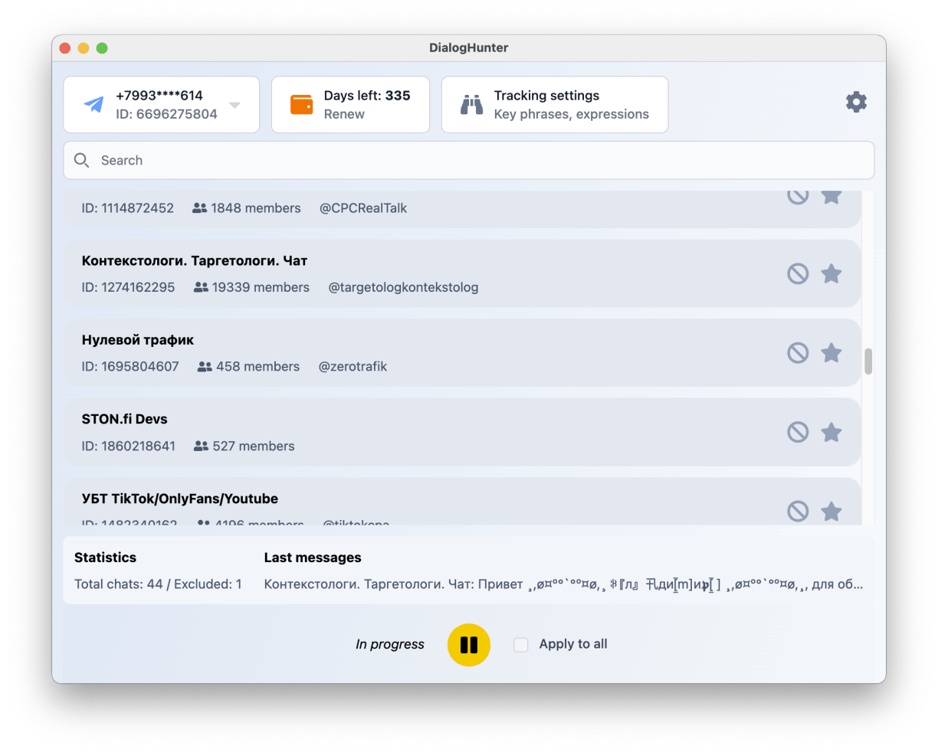This screenshot has width=938, height=752.
Task: Open the settings gear icon
Action: pyautogui.click(x=856, y=102)
